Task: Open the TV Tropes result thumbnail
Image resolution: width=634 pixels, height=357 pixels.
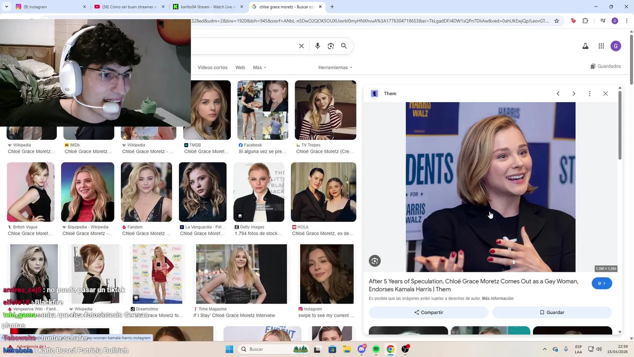Action: coord(325,110)
